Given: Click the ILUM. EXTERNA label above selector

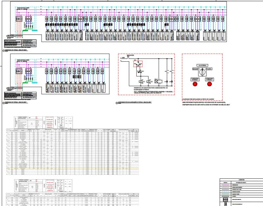Looking at the screenshot, I should coord(202,66).
